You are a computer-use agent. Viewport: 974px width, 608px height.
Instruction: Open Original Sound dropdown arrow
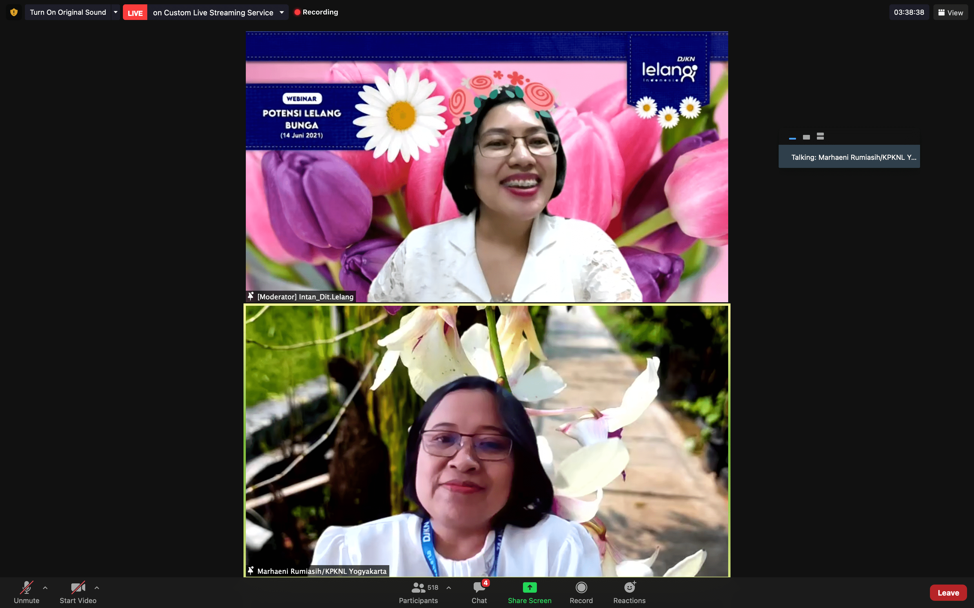115,12
